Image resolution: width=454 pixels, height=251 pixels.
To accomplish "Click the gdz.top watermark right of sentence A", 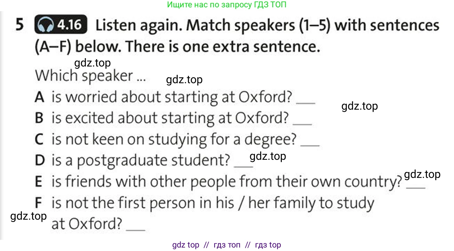I will pyautogui.click(x=360, y=106).
